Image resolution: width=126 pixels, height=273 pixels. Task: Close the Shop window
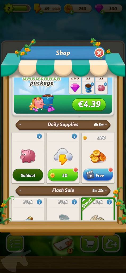click(x=99, y=53)
